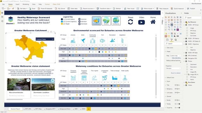Open the Format ribbon tab
The width and height of the screenshot is (202, 113).
(47, 4)
